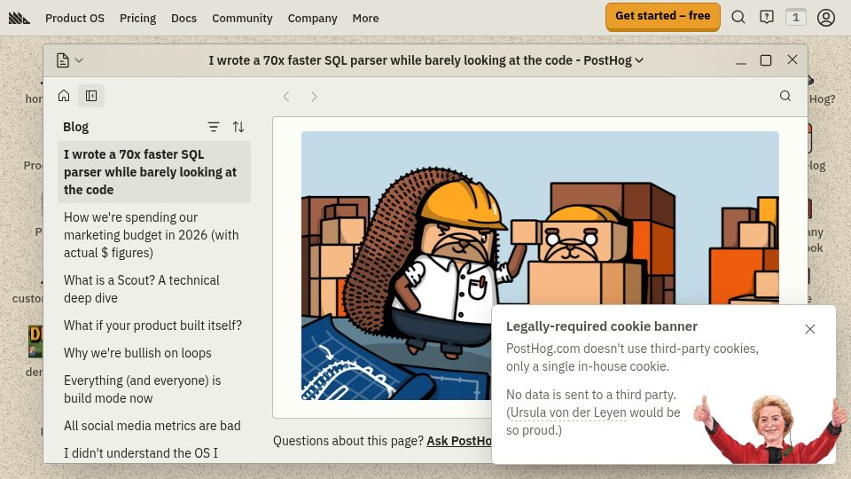Dismiss the cookie banner with its X
Screen dimensions: 851x479
click(809, 329)
